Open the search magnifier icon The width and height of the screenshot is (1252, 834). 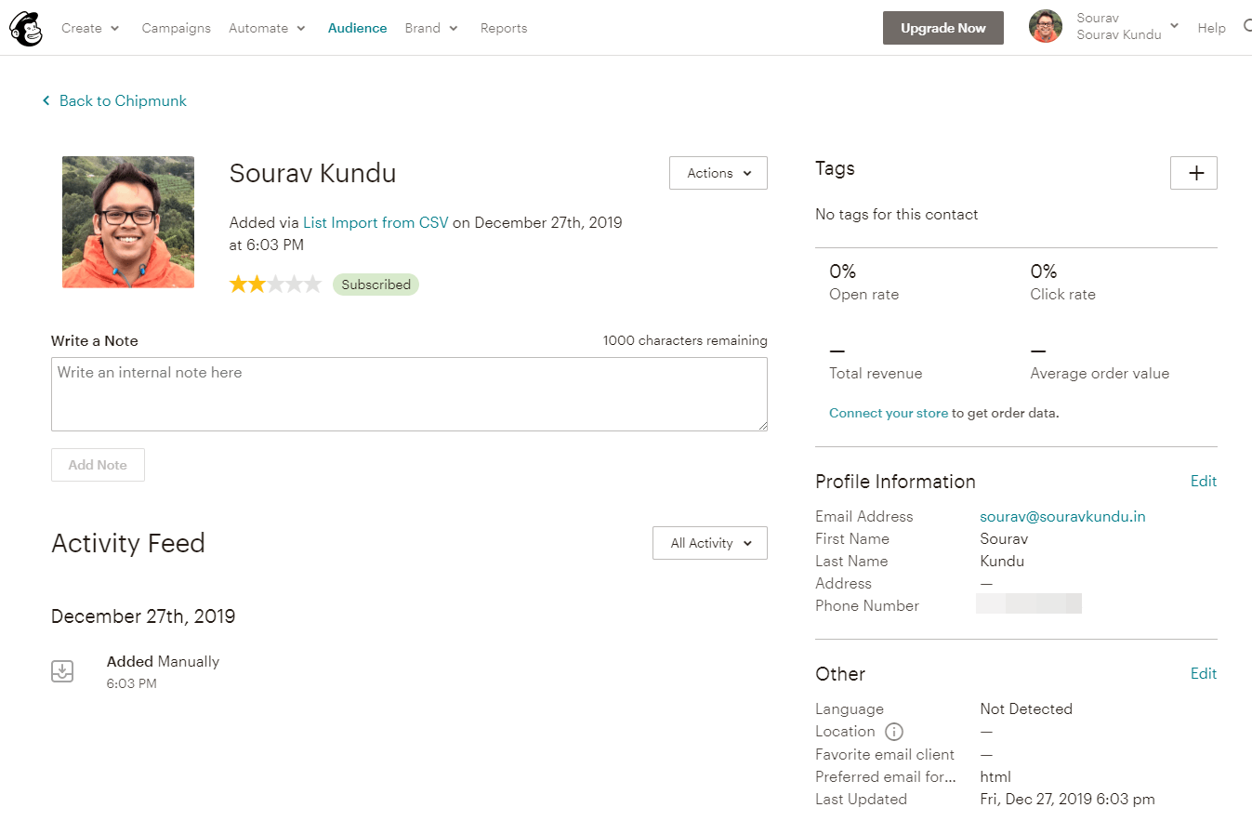[x=1247, y=27]
